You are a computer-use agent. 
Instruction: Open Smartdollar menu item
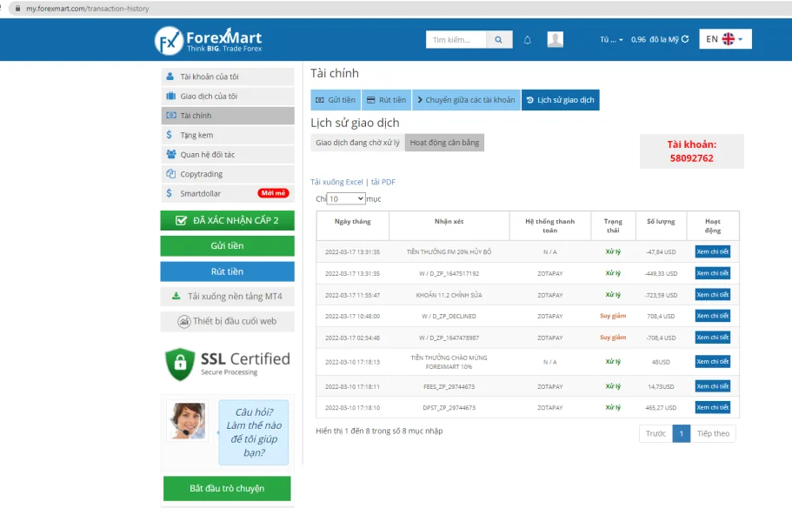coord(228,193)
